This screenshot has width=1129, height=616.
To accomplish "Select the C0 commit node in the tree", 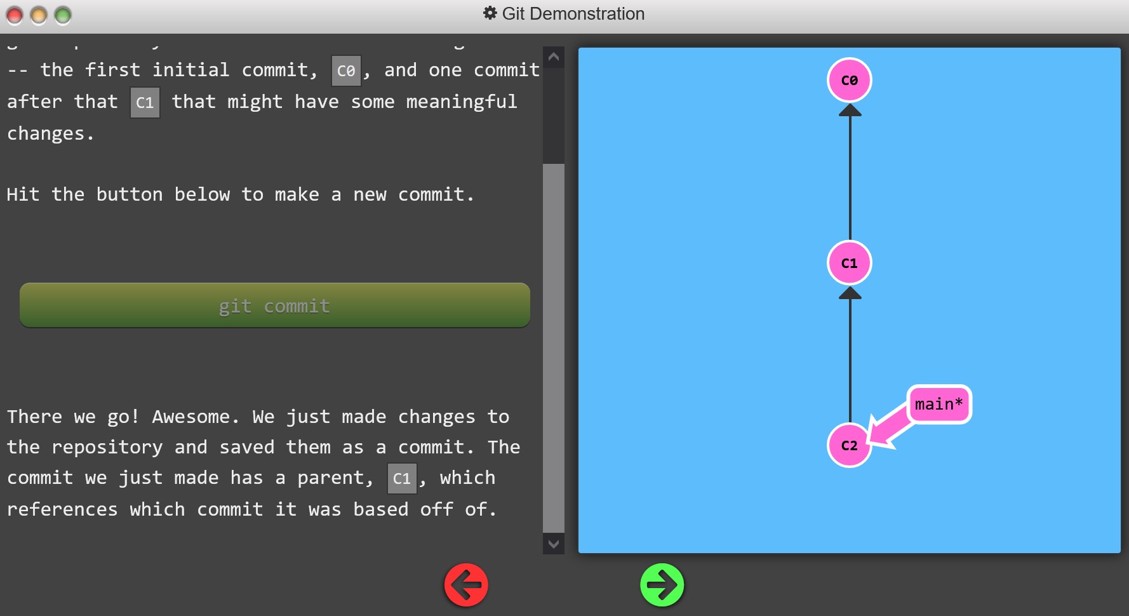I will tap(849, 80).
